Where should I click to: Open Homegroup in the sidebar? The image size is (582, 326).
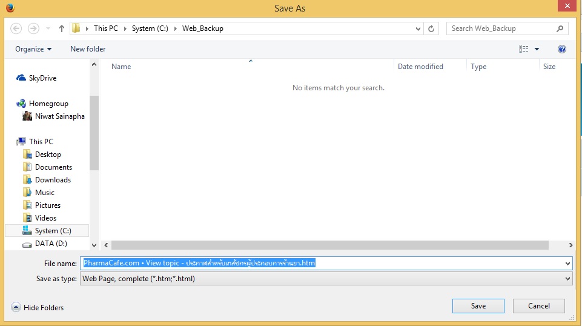pyautogui.click(x=48, y=104)
